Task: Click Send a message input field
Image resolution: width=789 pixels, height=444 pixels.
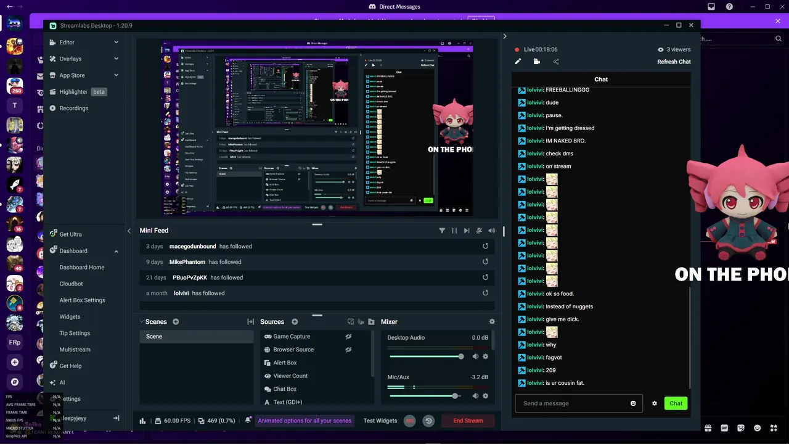Action: pyautogui.click(x=579, y=403)
